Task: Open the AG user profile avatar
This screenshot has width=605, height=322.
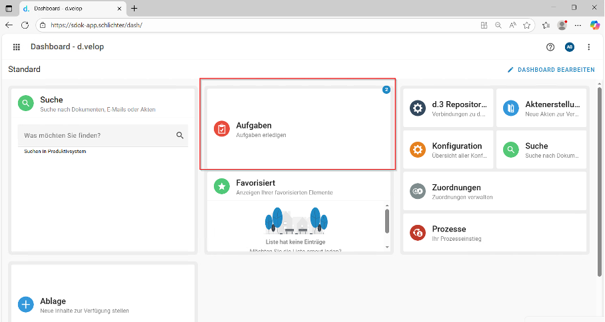Action: pyautogui.click(x=570, y=47)
